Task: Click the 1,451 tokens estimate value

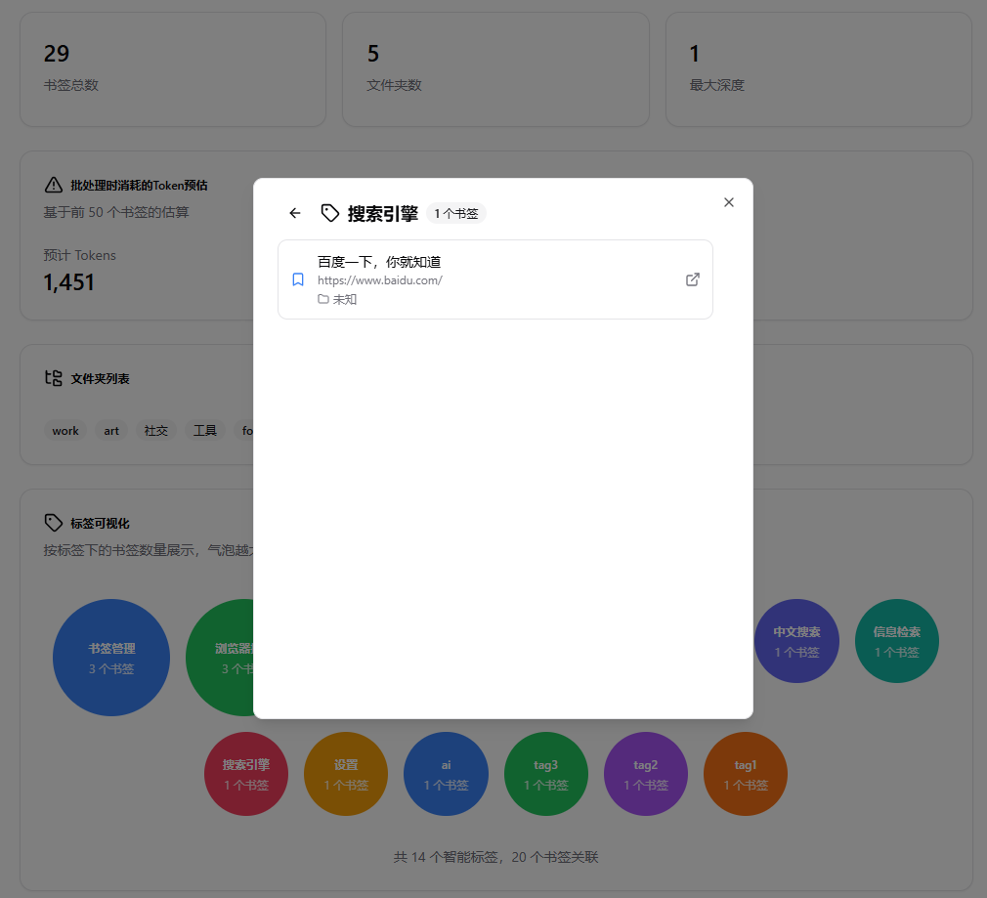Action: pyautogui.click(x=68, y=282)
